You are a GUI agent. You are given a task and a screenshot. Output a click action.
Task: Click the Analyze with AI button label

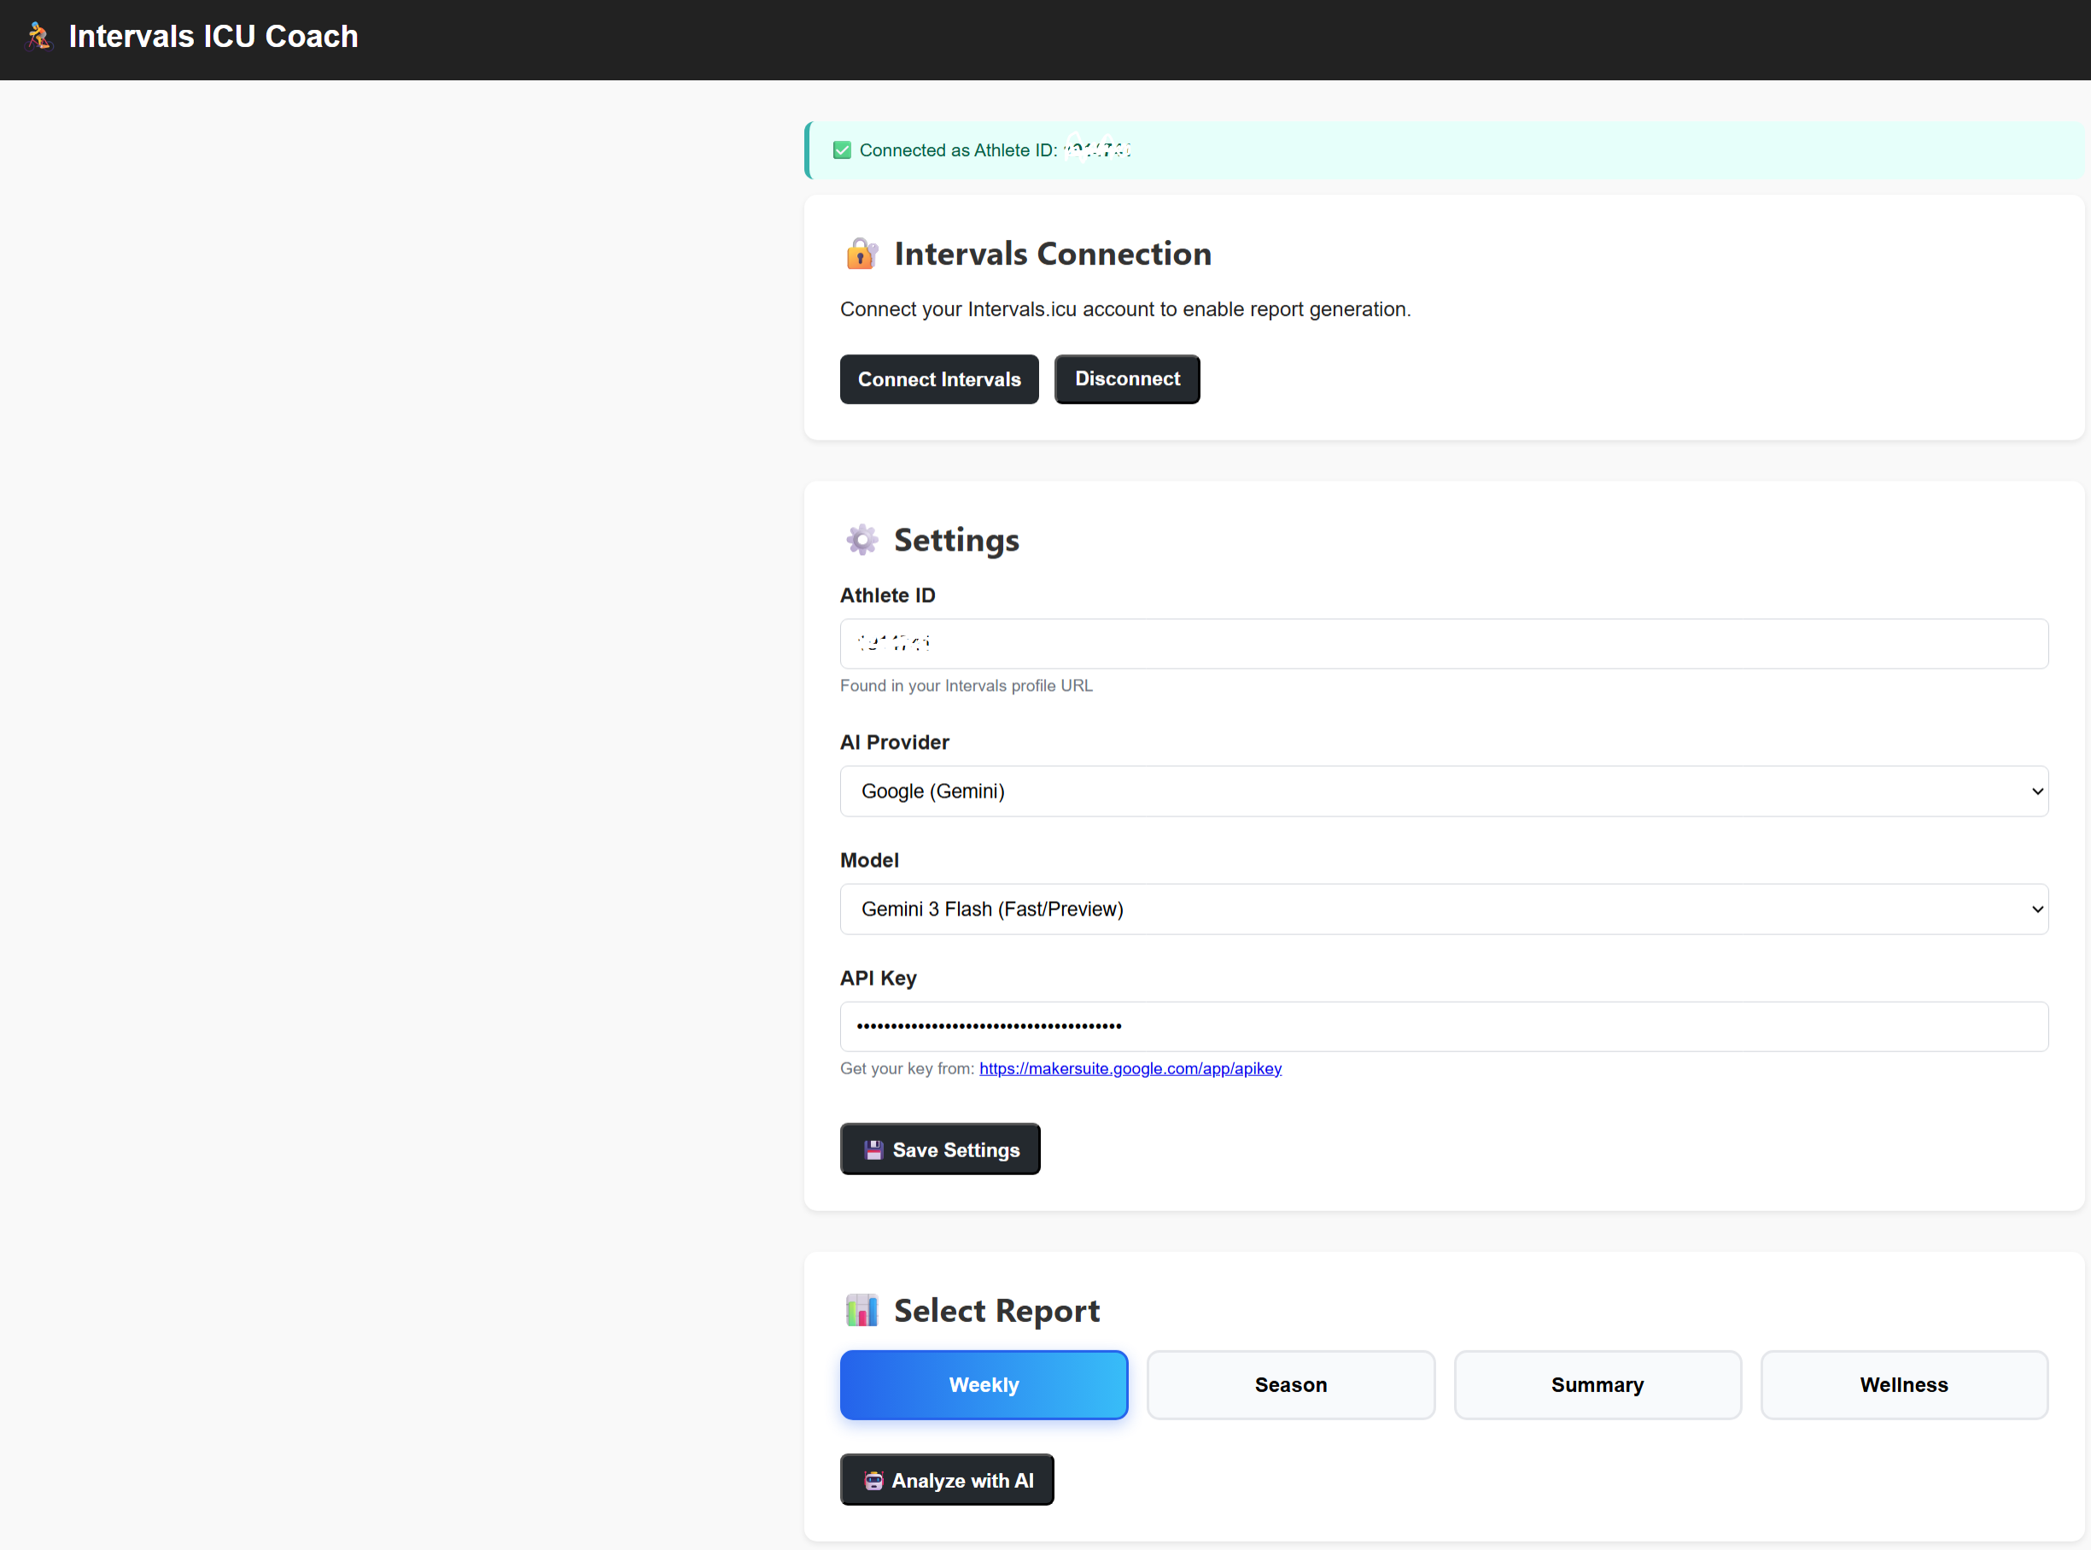coord(962,1482)
